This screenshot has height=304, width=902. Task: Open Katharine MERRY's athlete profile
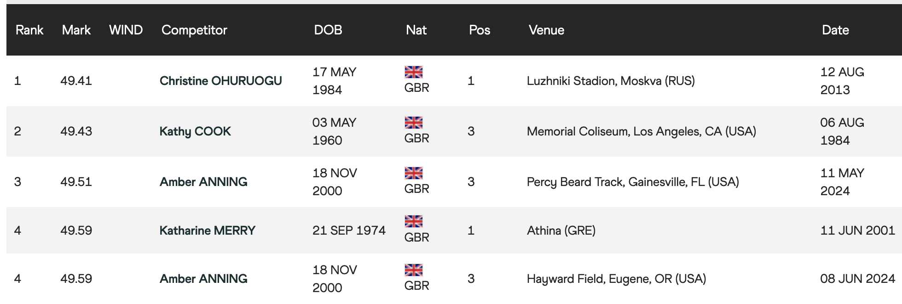(x=207, y=231)
